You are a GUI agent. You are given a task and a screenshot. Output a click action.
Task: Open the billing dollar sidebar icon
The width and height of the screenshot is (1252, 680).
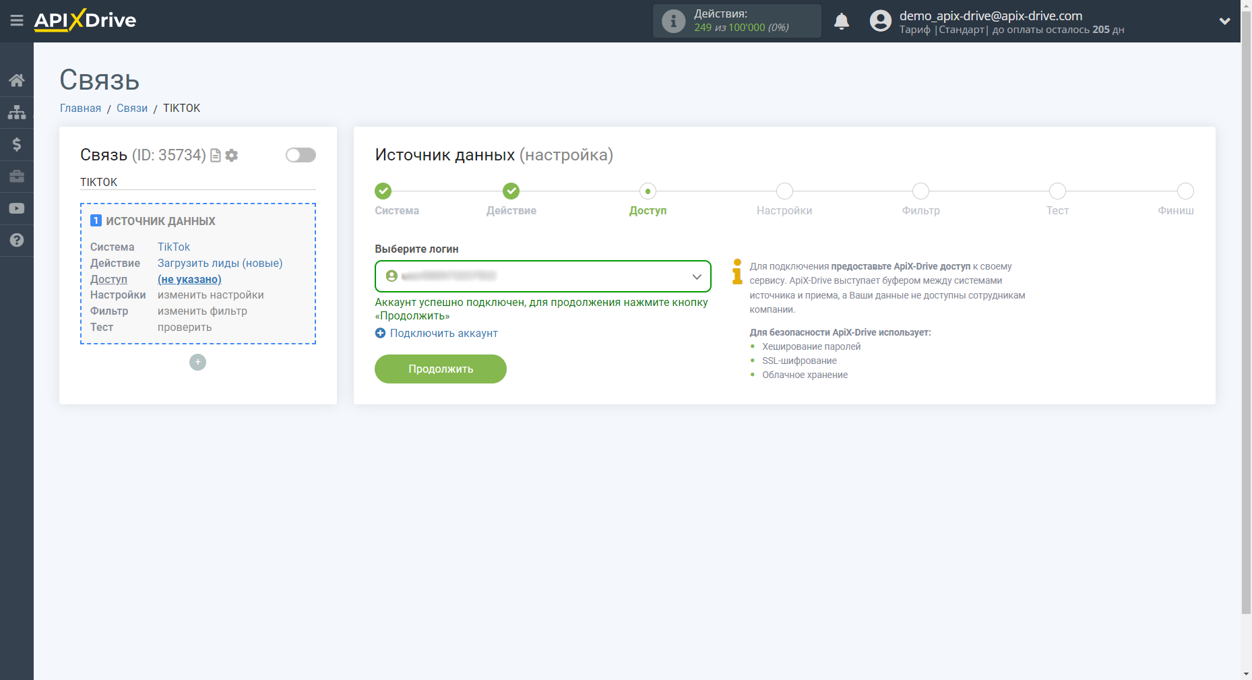(x=17, y=144)
